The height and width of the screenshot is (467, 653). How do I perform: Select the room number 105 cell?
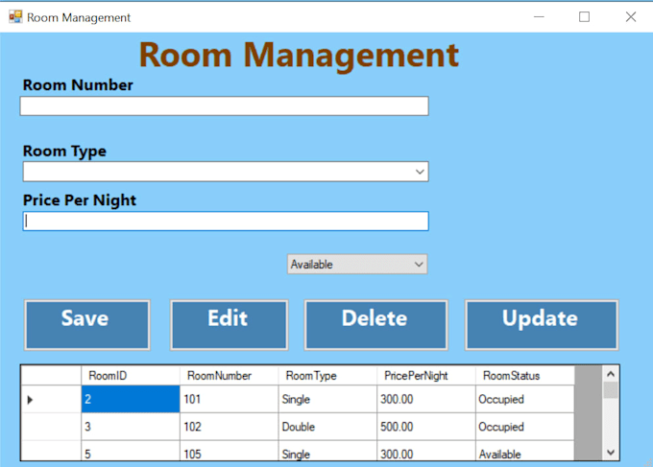pos(230,451)
